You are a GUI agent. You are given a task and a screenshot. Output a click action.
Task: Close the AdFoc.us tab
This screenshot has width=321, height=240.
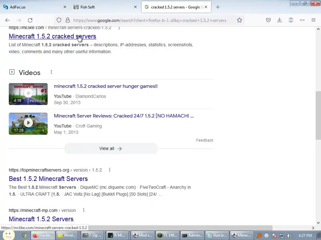tap(65, 7)
